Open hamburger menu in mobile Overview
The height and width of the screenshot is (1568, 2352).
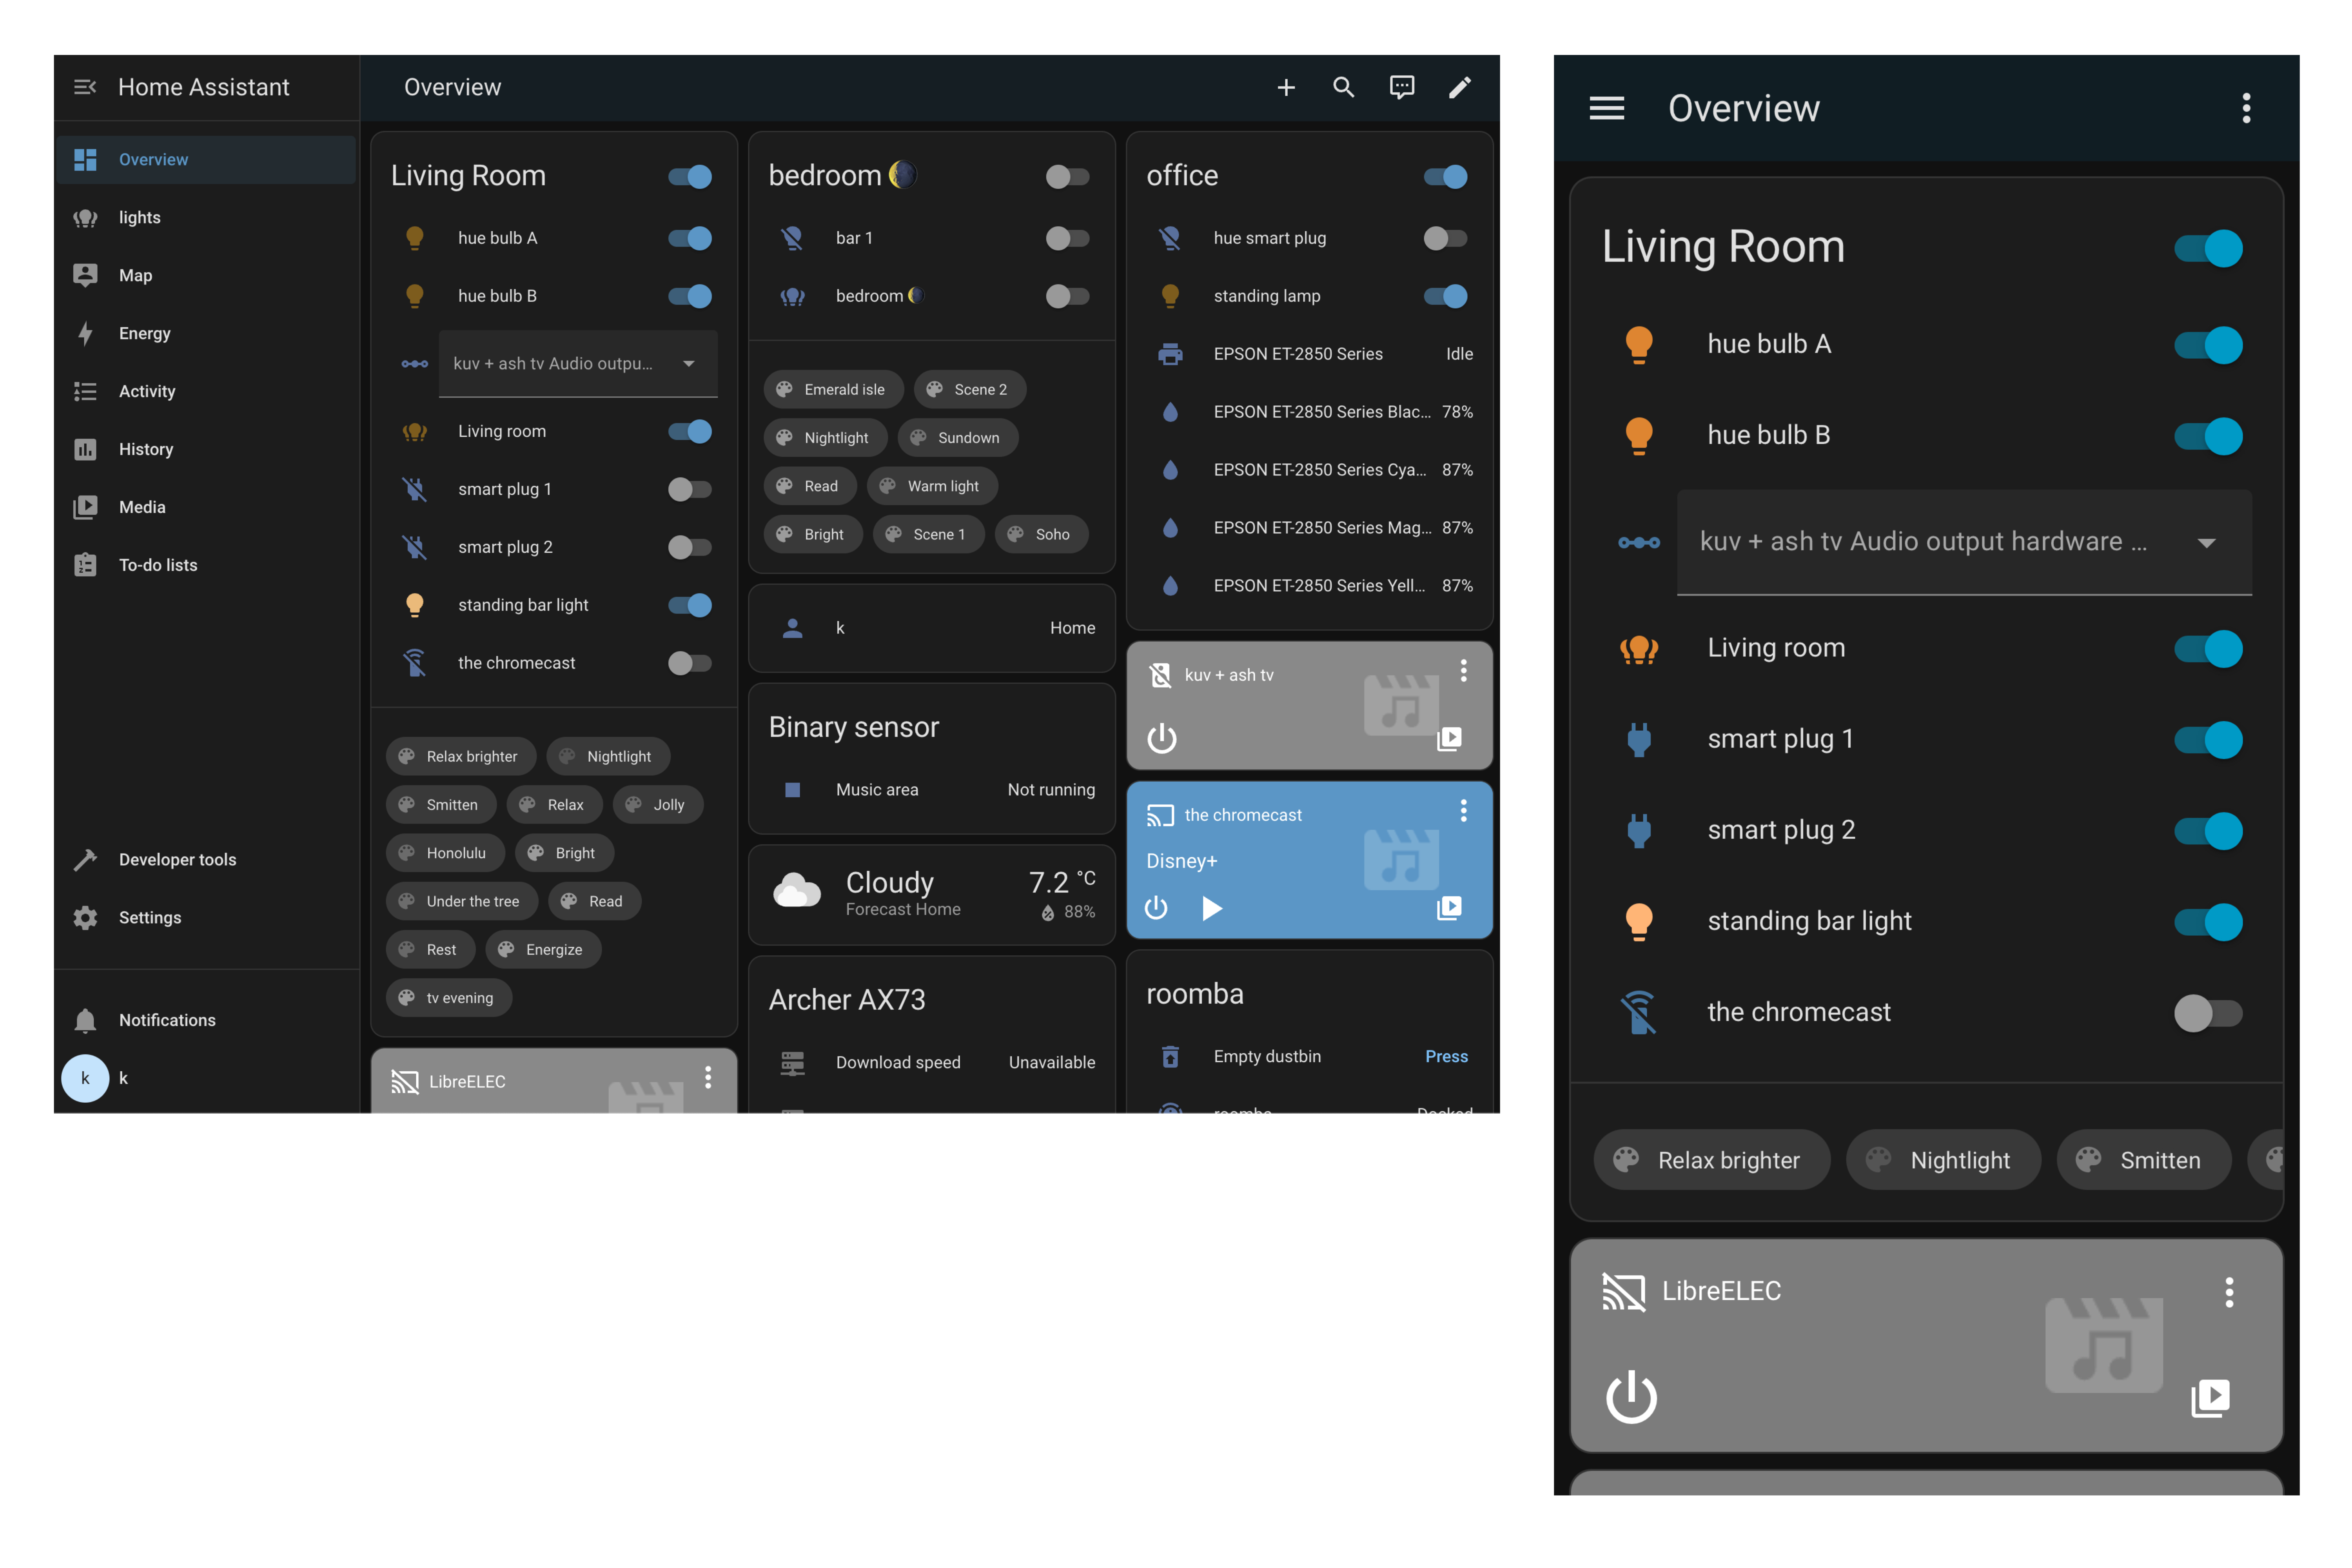click(x=1606, y=108)
